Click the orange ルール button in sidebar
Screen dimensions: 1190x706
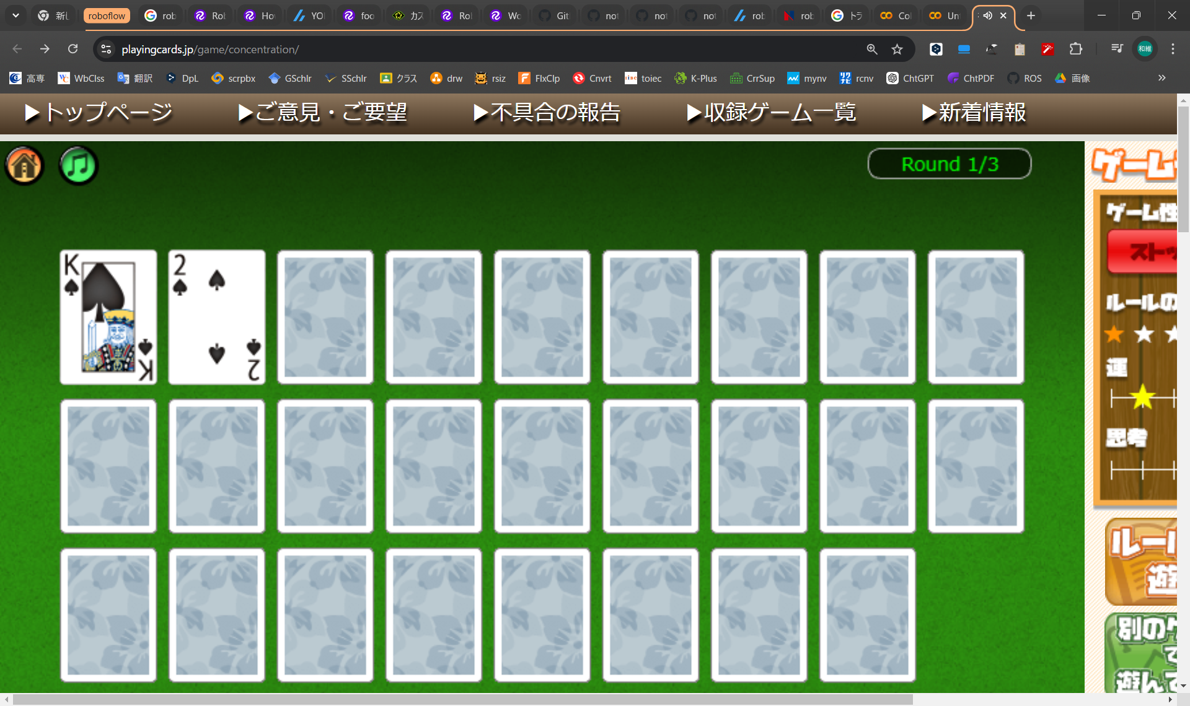(1141, 562)
